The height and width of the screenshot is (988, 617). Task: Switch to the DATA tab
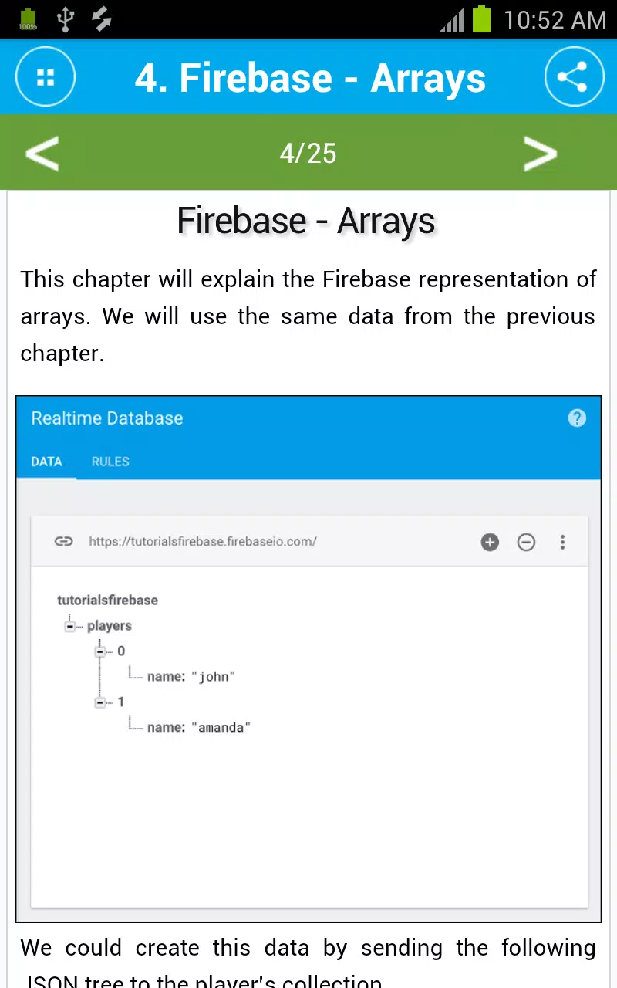[46, 462]
